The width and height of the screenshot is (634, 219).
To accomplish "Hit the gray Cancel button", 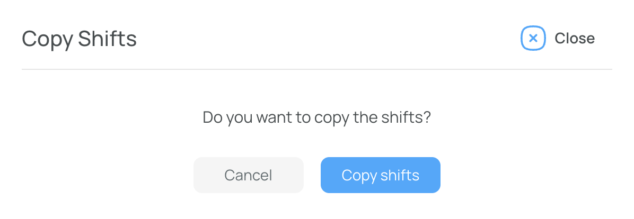I will pos(248,175).
